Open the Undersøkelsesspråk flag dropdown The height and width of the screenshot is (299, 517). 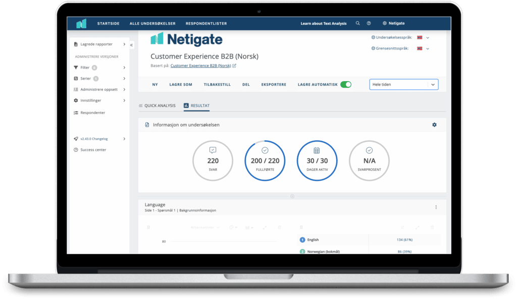[423, 37]
